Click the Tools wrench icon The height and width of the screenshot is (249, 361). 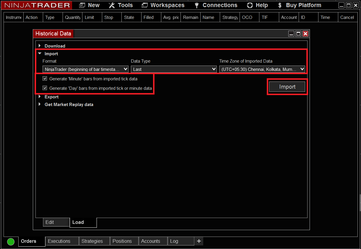pyautogui.click(x=112, y=5)
